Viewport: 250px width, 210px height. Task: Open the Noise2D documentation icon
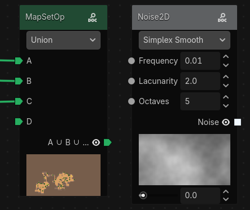[222, 17]
